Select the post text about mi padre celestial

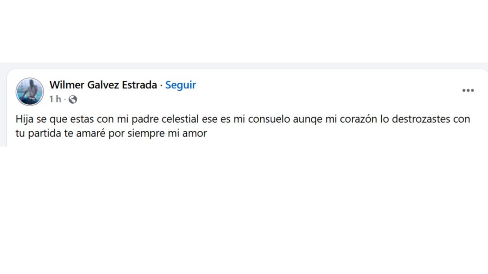[238, 120]
